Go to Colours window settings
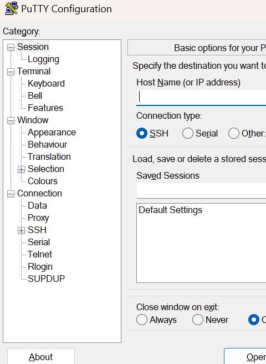The image size is (266, 364). tap(43, 181)
